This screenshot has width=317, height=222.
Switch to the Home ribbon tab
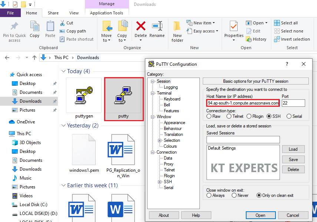[x=32, y=13]
